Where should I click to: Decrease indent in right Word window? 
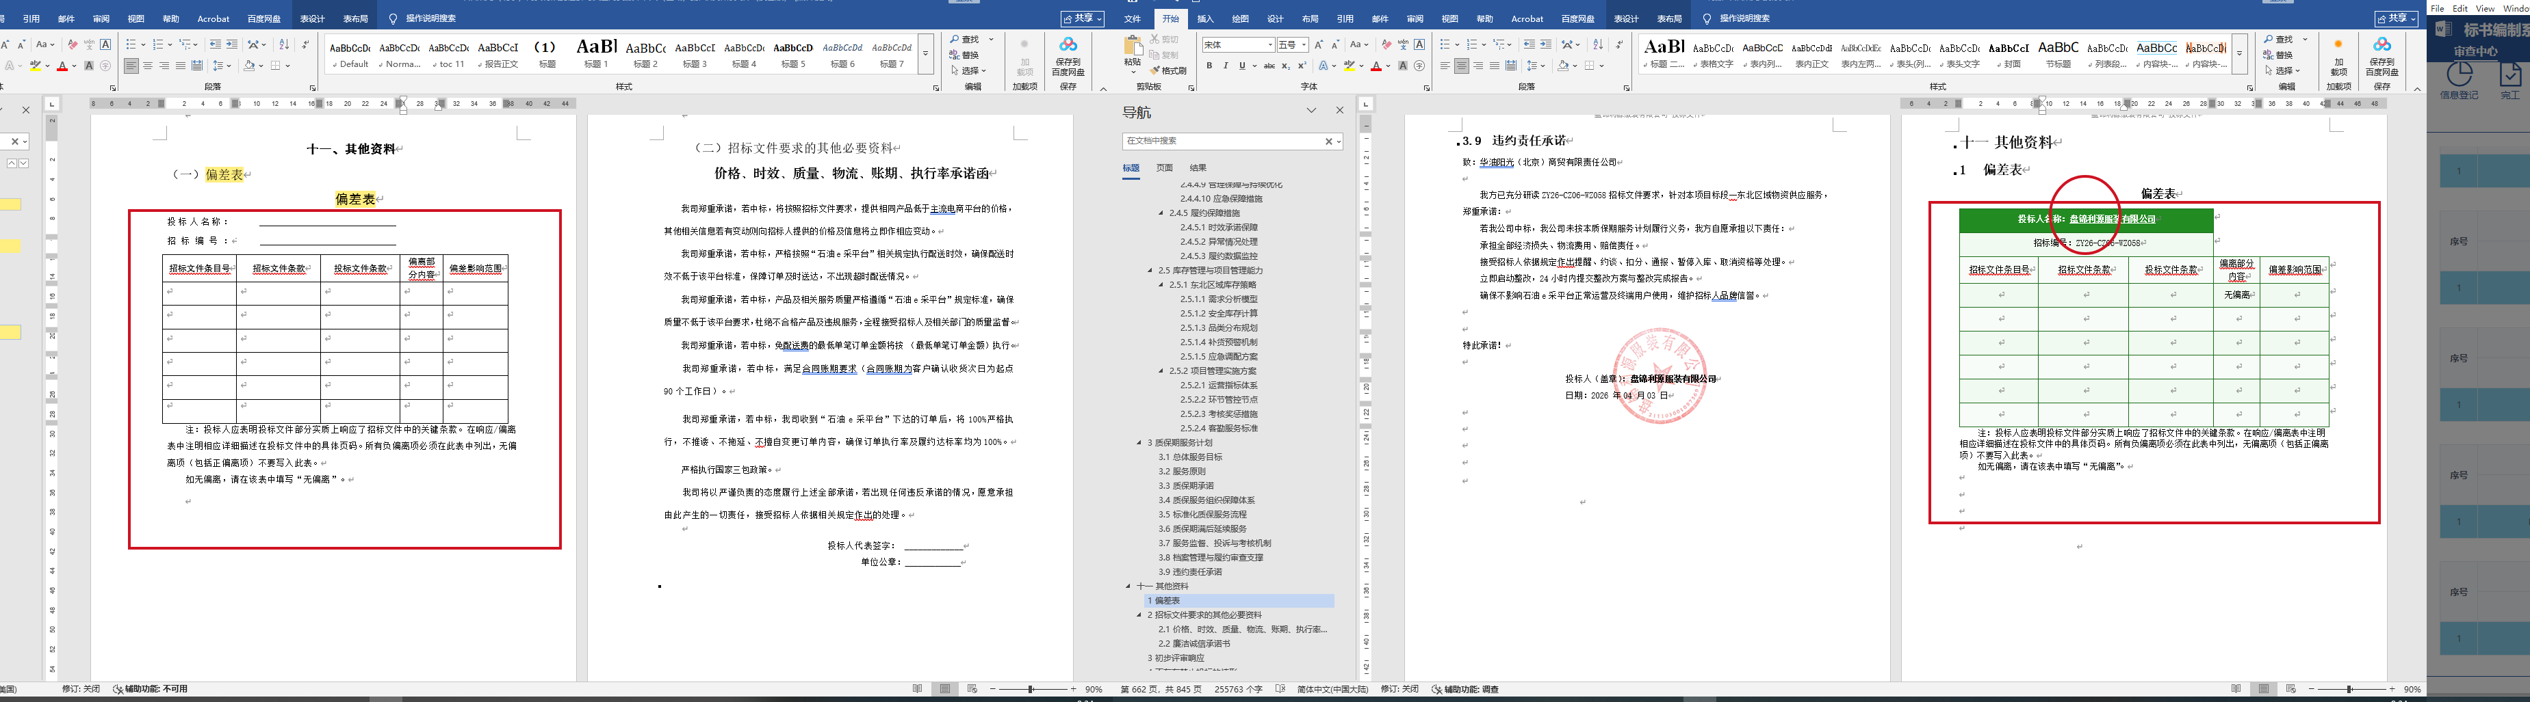pos(1529,45)
